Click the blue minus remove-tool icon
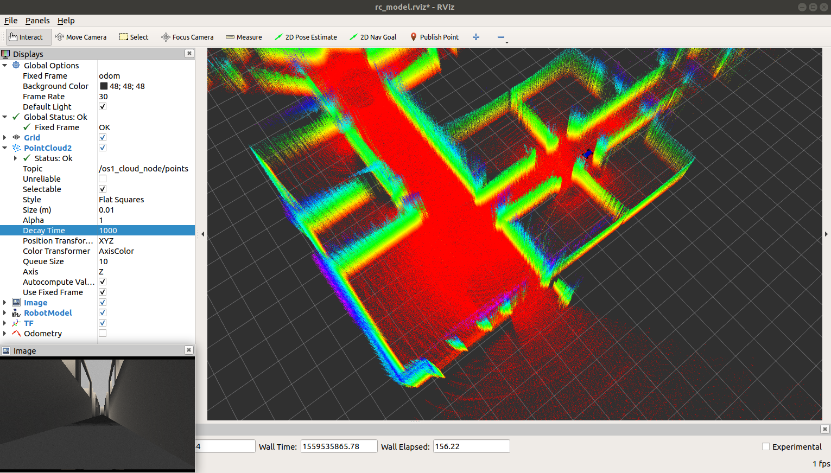 501,37
